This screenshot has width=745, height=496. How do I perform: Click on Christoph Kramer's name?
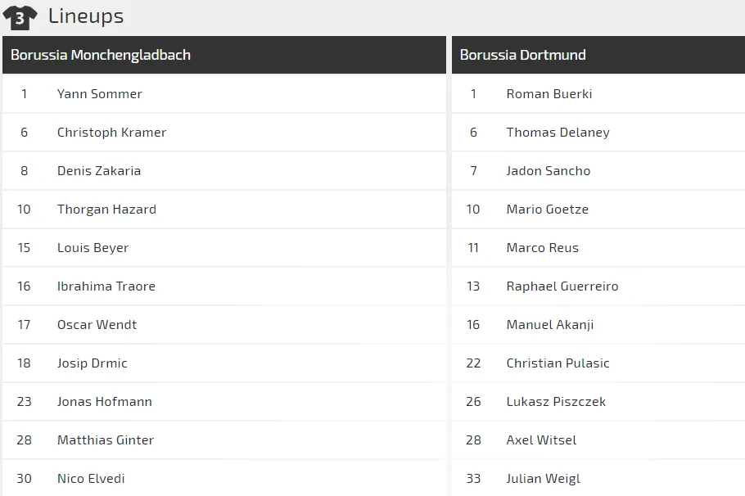[111, 133]
